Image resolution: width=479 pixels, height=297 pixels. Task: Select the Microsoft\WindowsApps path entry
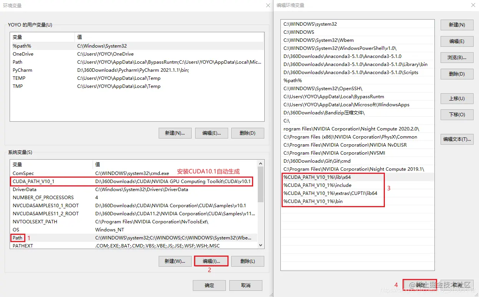pos(358,104)
